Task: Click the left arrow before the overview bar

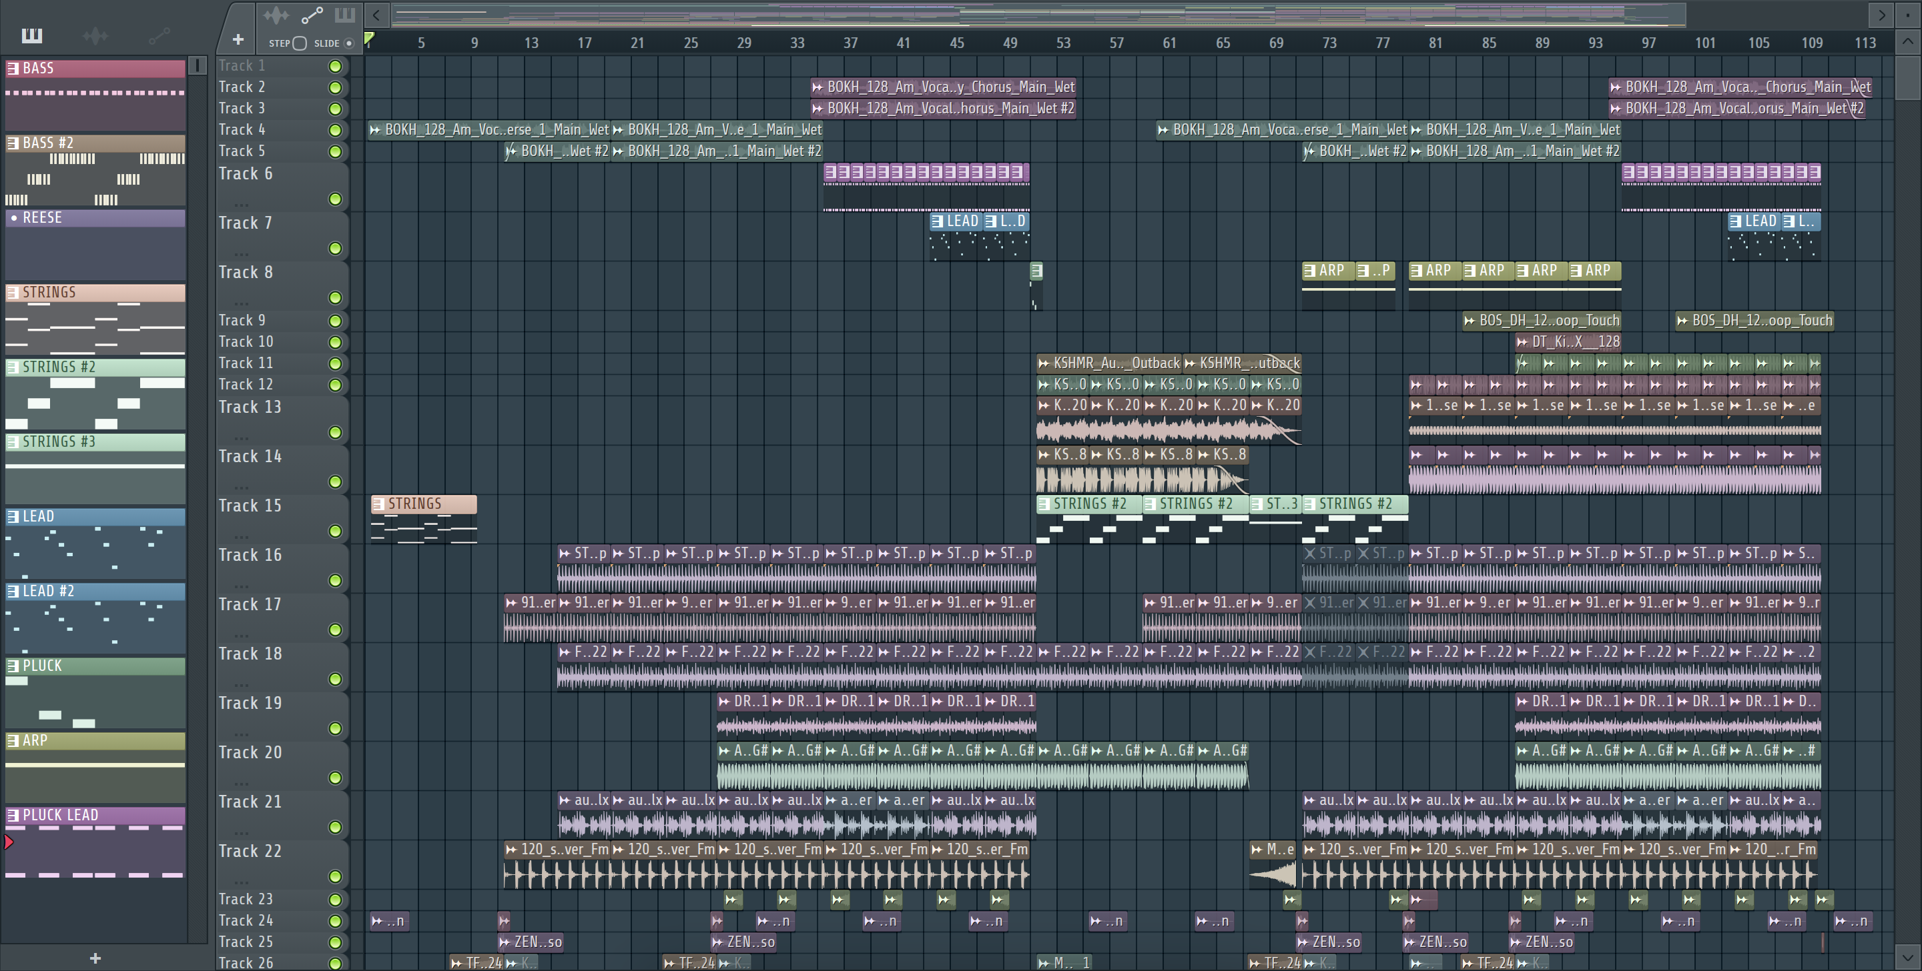Action: click(377, 15)
